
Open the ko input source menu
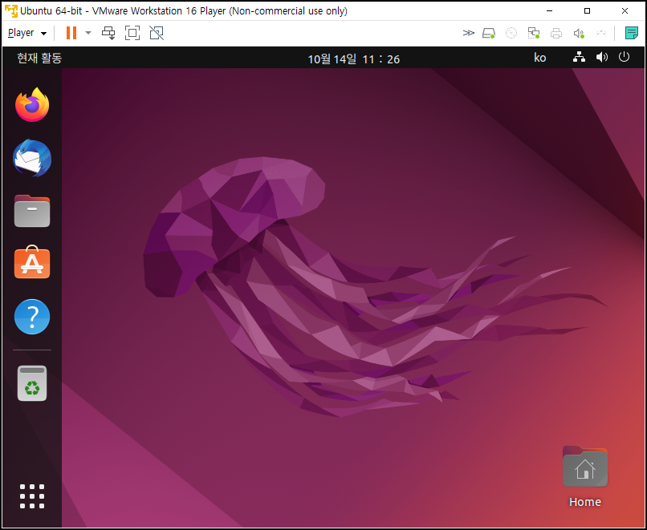[539, 58]
